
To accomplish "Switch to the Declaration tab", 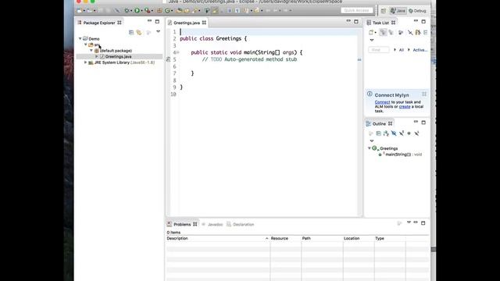I will [244, 224].
